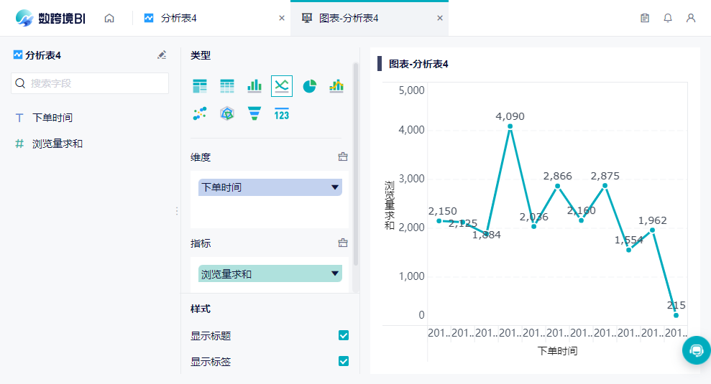Click the 2,150 data point label
Viewport: 711px width, 384px height.
coord(443,211)
